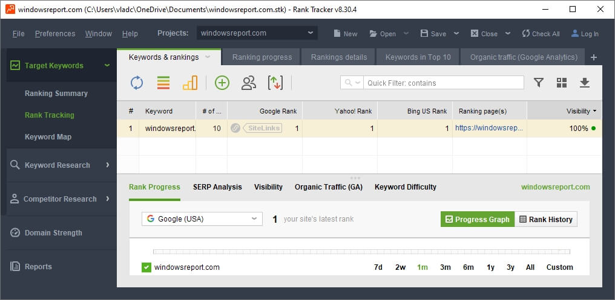Add a new workspace tab with plus
This screenshot has height=300, width=615.
(594, 57)
